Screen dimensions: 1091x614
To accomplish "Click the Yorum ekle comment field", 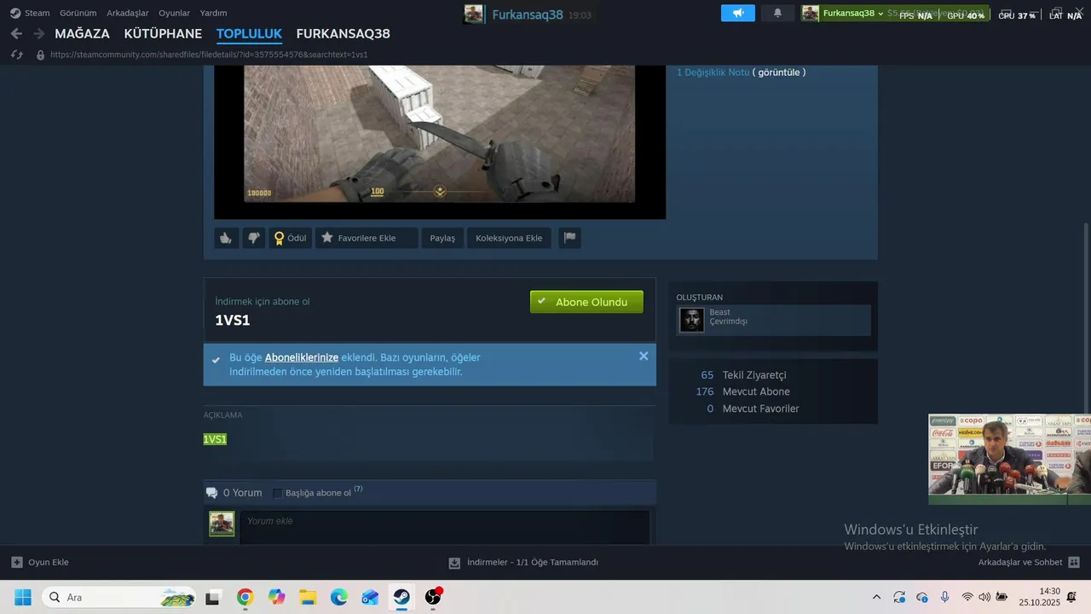I will click(x=444, y=527).
